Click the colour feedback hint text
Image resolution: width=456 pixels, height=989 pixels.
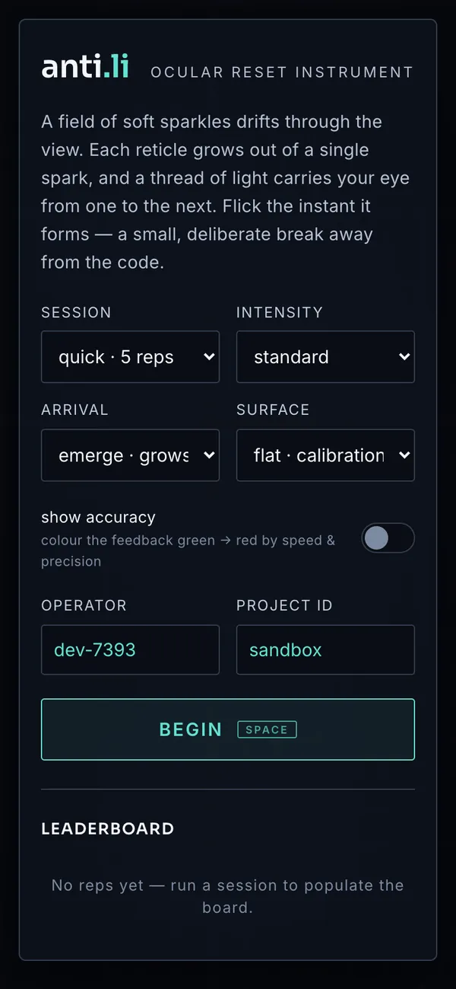[188, 550]
